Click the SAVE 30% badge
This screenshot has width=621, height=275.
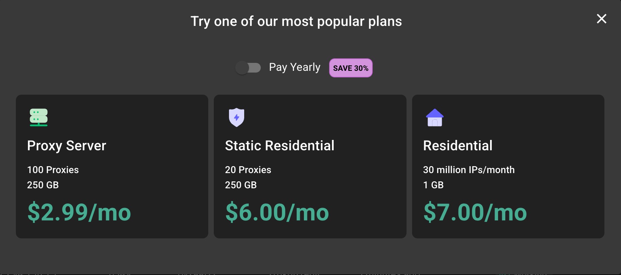click(351, 68)
